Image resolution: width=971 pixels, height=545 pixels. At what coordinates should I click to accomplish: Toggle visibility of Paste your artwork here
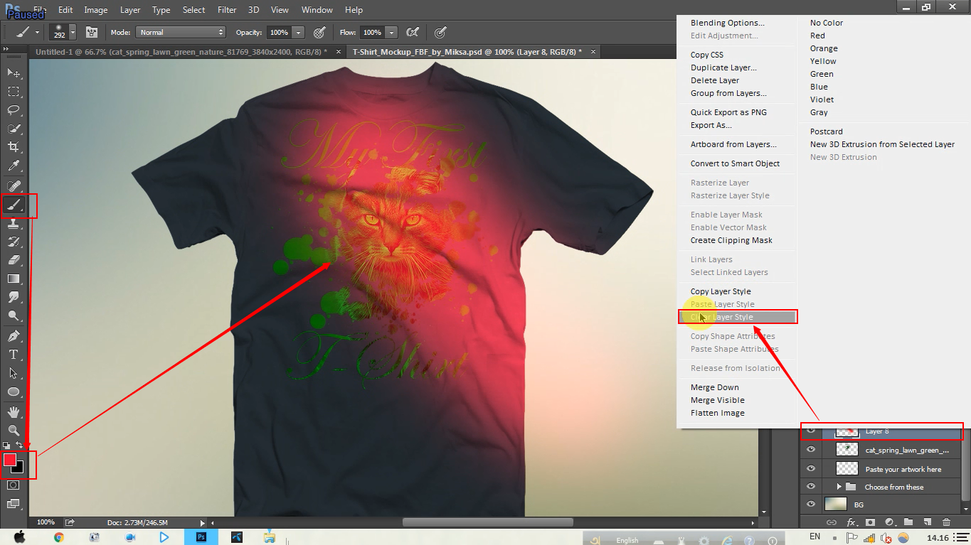[x=810, y=468]
